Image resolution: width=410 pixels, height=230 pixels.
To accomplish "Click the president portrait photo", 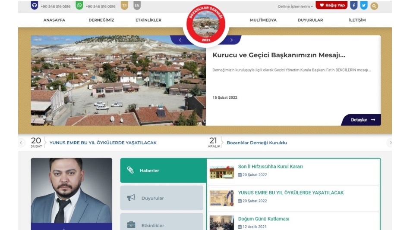I will (x=71, y=190).
